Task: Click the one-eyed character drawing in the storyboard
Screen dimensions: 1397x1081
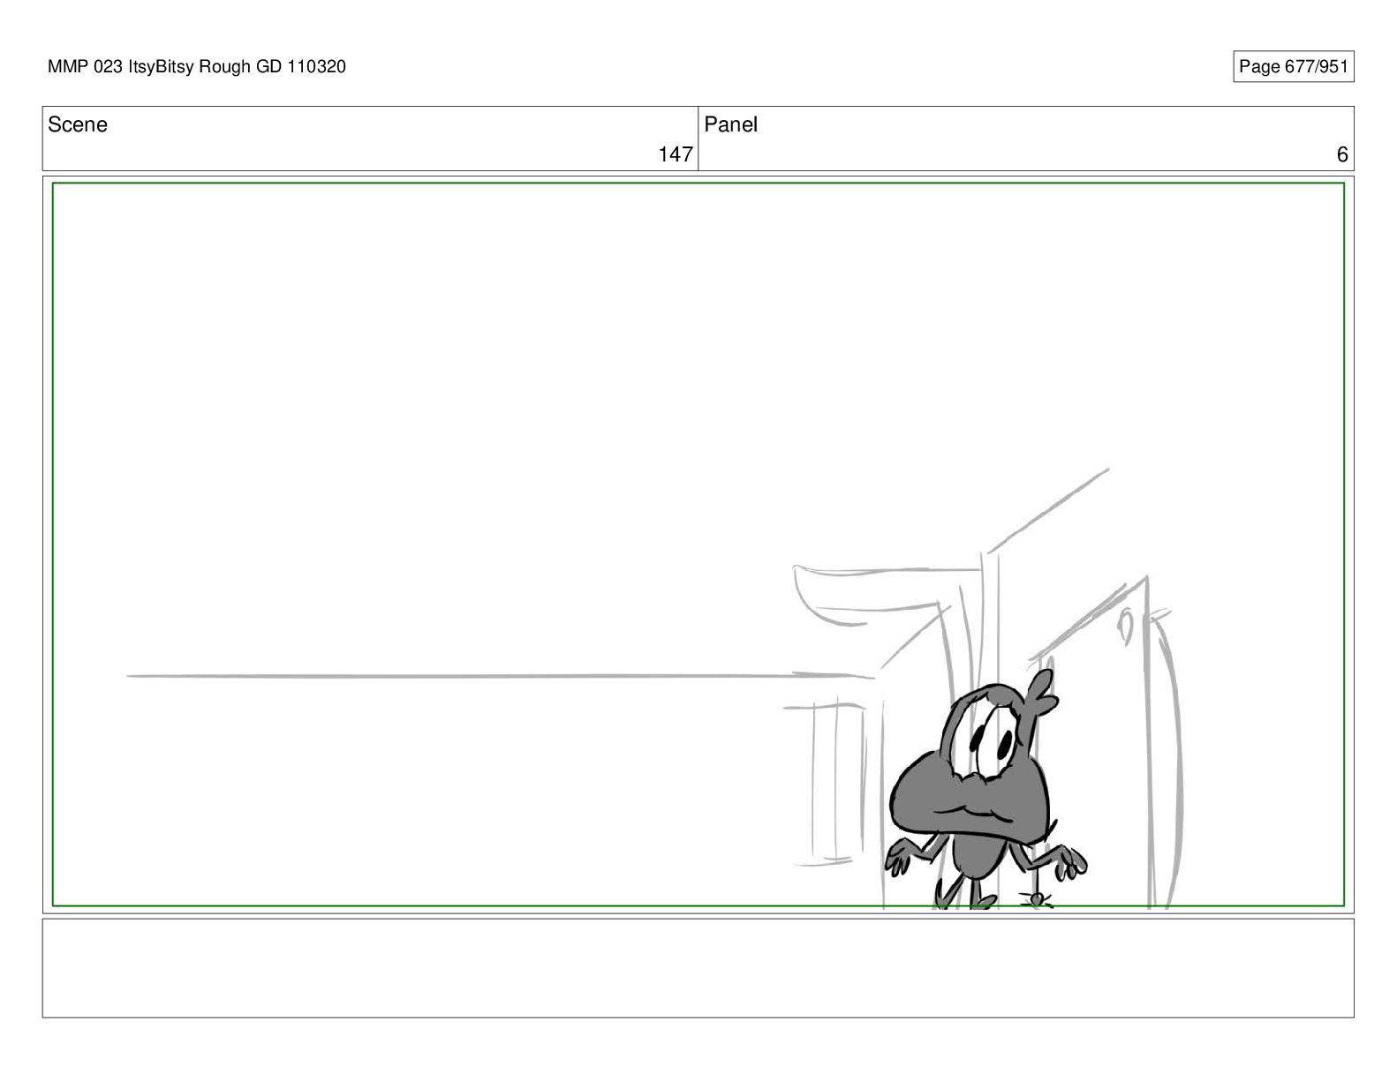Action: coord(985,790)
